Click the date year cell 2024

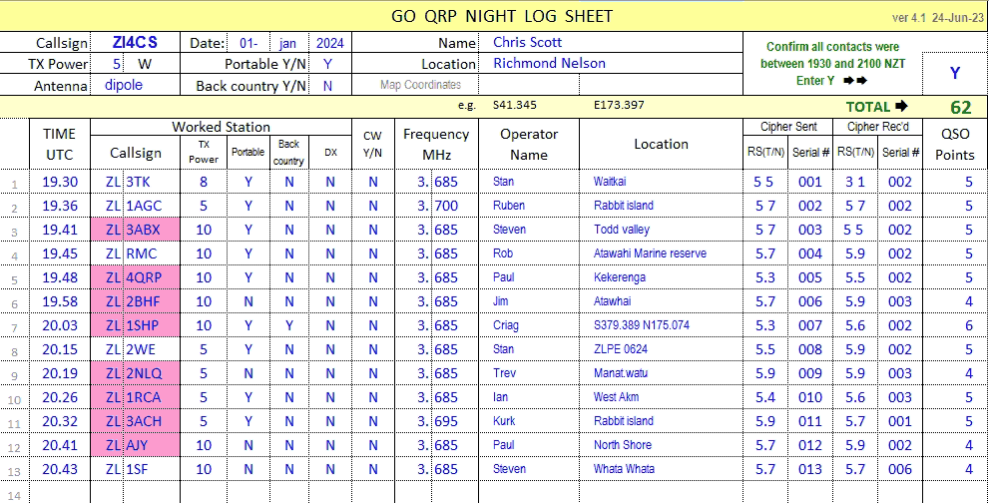click(330, 43)
